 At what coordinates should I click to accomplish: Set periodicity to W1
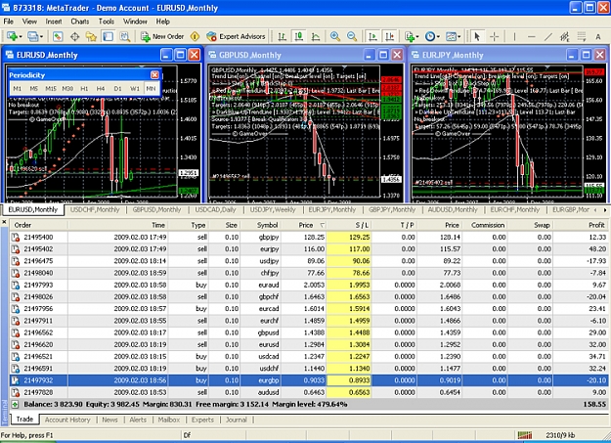pos(135,89)
